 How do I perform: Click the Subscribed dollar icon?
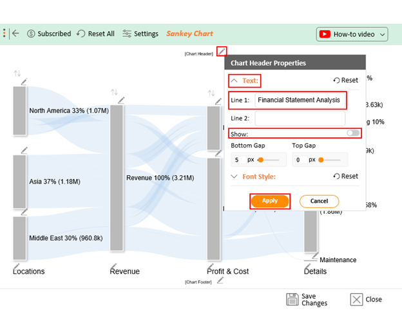(x=31, y=34)
